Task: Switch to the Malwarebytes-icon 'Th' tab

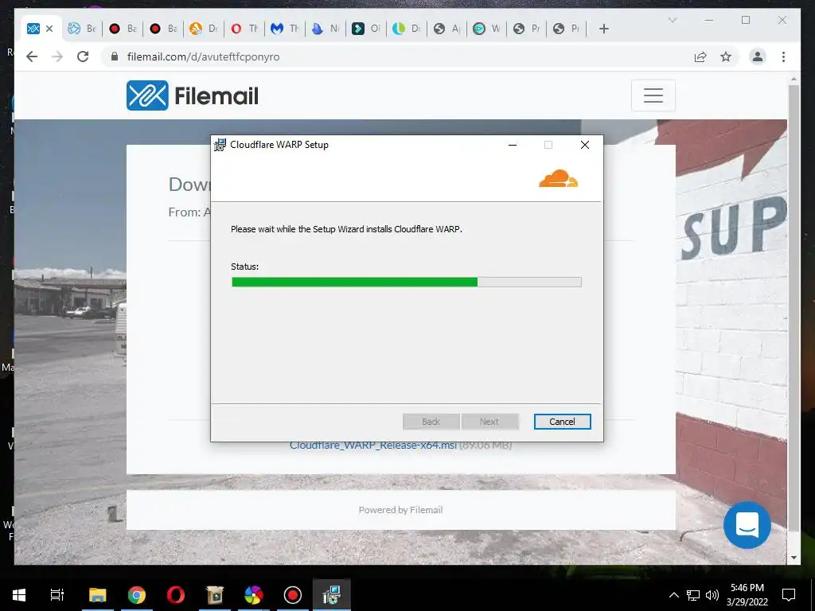Action: pyautogui.click(x=285, y=29)
